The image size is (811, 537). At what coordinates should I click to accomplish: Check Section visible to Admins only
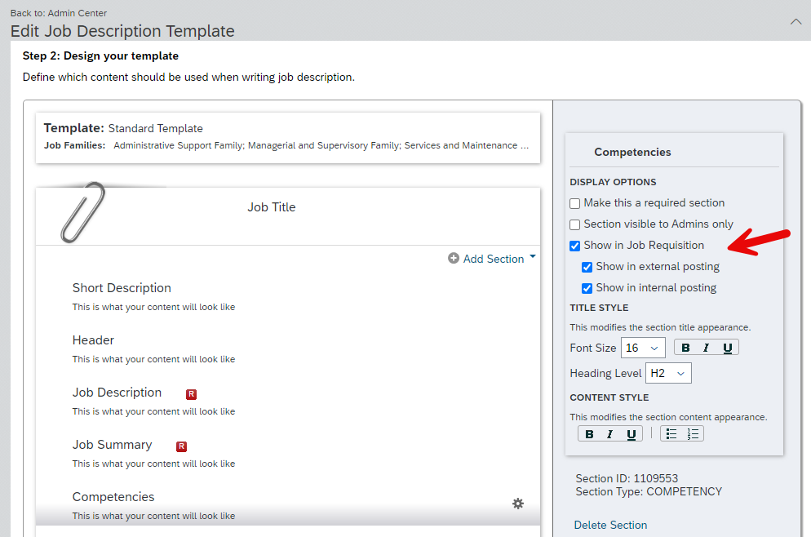pos(574,224)
